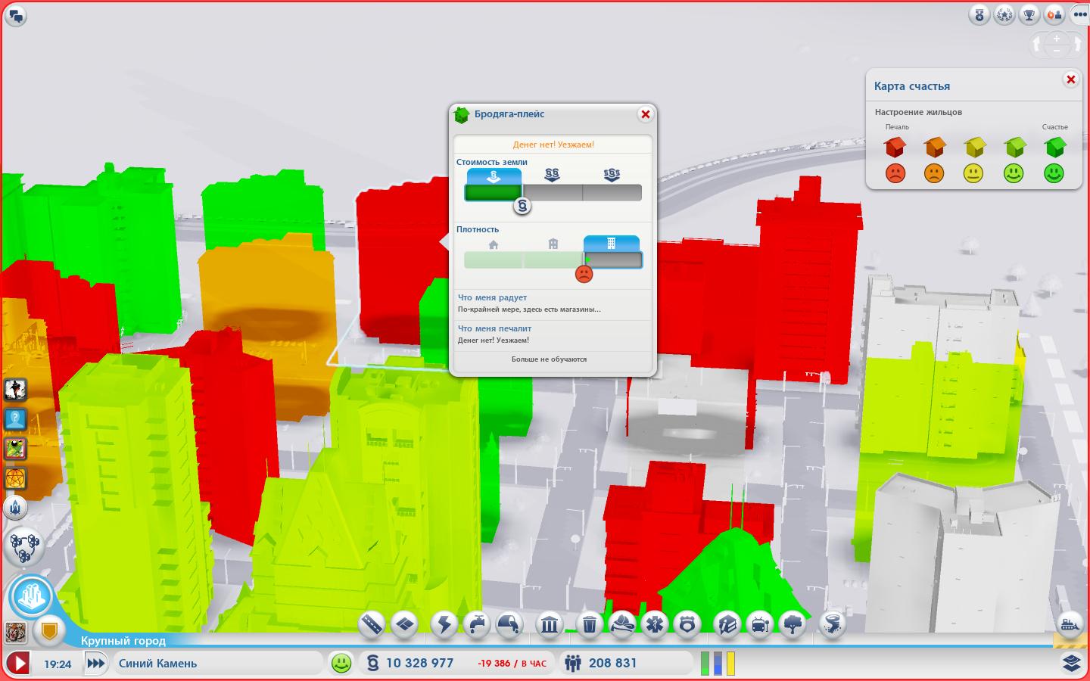Click the orange shield icon
The height and width of the screenshot is (681, 1090).
pyautogui.click(x=49, y=630)
